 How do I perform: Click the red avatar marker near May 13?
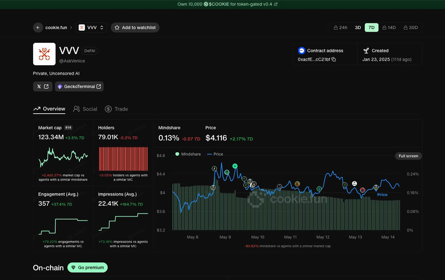(362, 190)
